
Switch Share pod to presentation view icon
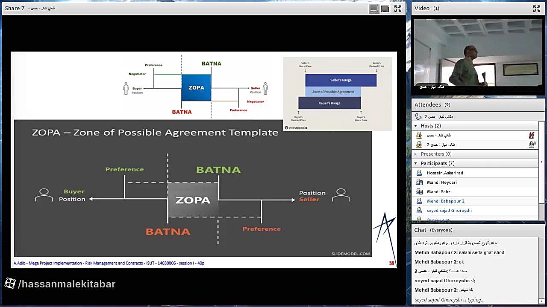click(385, 9)
